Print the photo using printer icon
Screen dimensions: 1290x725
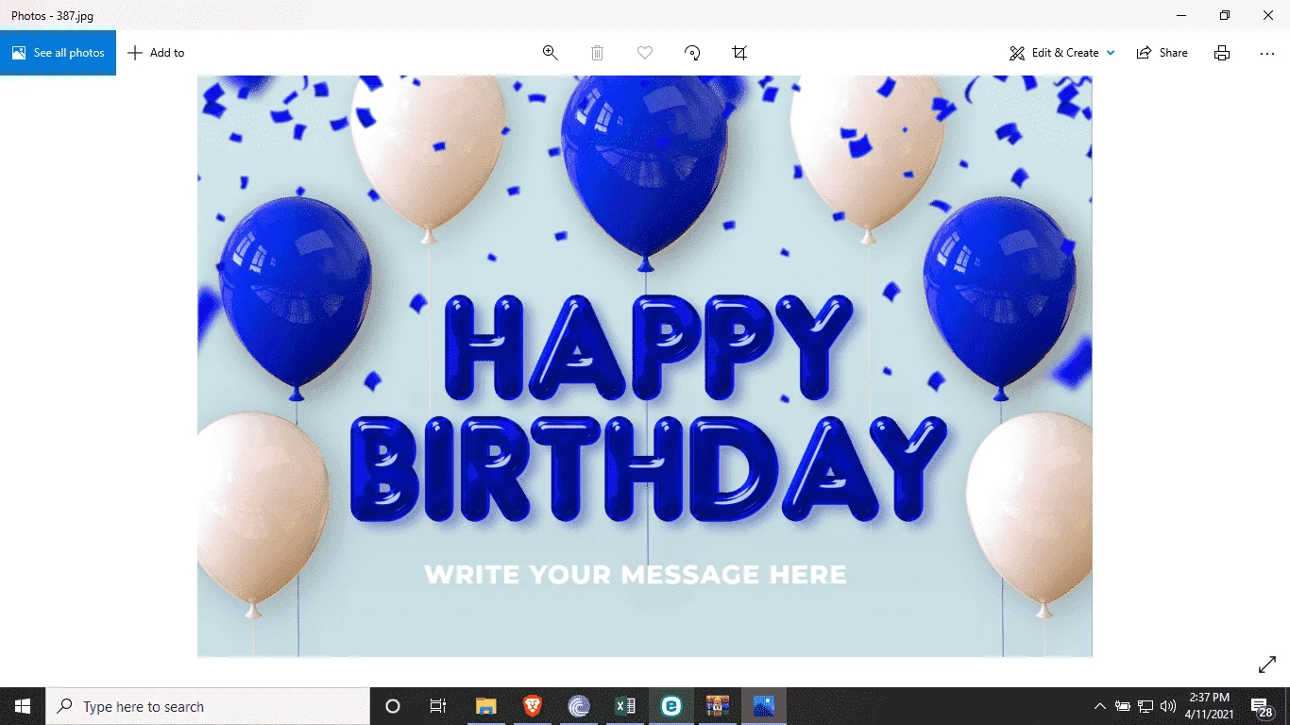(x=1222, y=53)
